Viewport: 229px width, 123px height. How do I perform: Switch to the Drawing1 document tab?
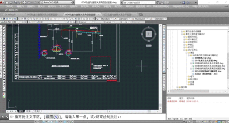click(10, 15)
